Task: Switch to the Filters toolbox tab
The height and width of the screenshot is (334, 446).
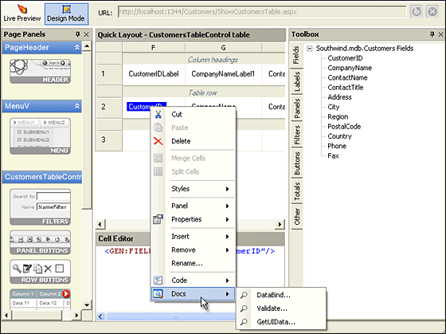Action: [x=297, y=135]
